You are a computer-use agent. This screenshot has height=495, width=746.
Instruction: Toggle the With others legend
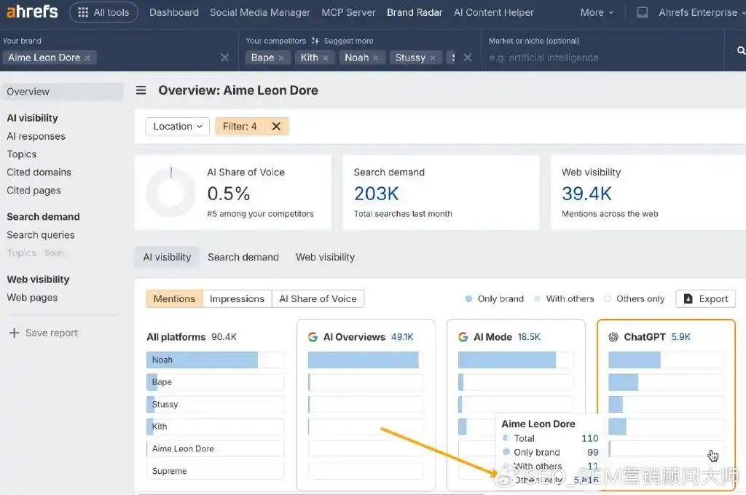(x=564, y=298)
